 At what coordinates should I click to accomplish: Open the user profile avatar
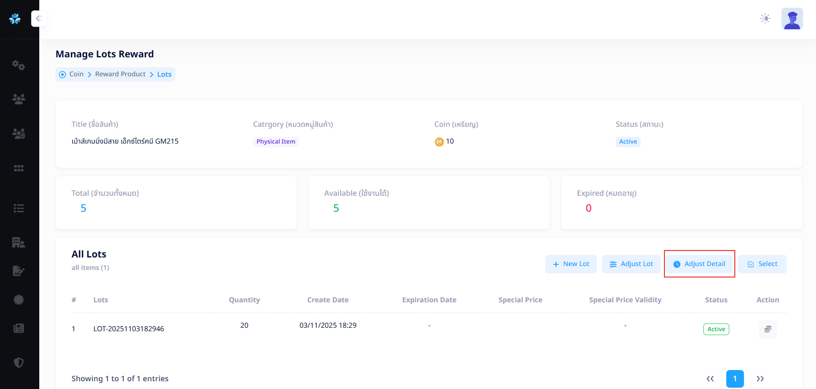point(792,19)
